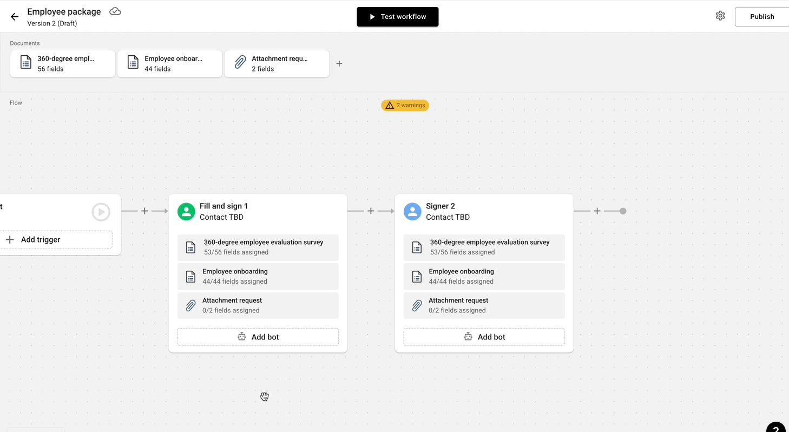Click paperclip icon in Signer 2 Attachment request
This screenshot has height=432, width=789.
[x=417, y=306]
